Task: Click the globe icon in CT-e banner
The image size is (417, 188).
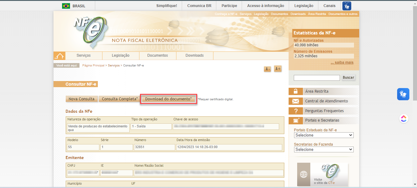Action: 304,175
